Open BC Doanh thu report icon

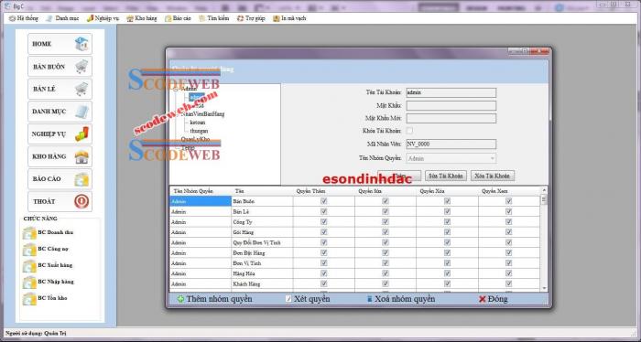point(30,232)
